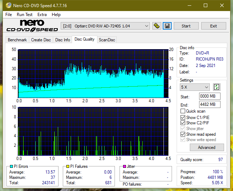This screenshot has height=191, width=233.
Task: Click the PI Failures maximum value 6
Action: coord(111,177)
